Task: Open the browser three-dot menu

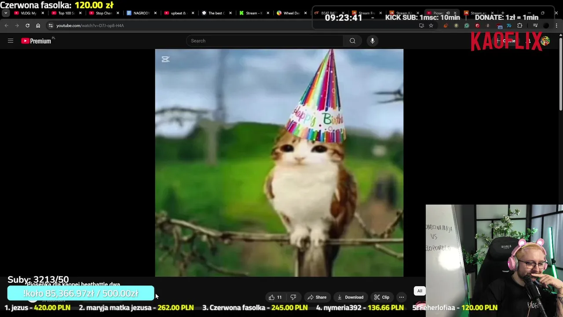Action: point(557,26)
